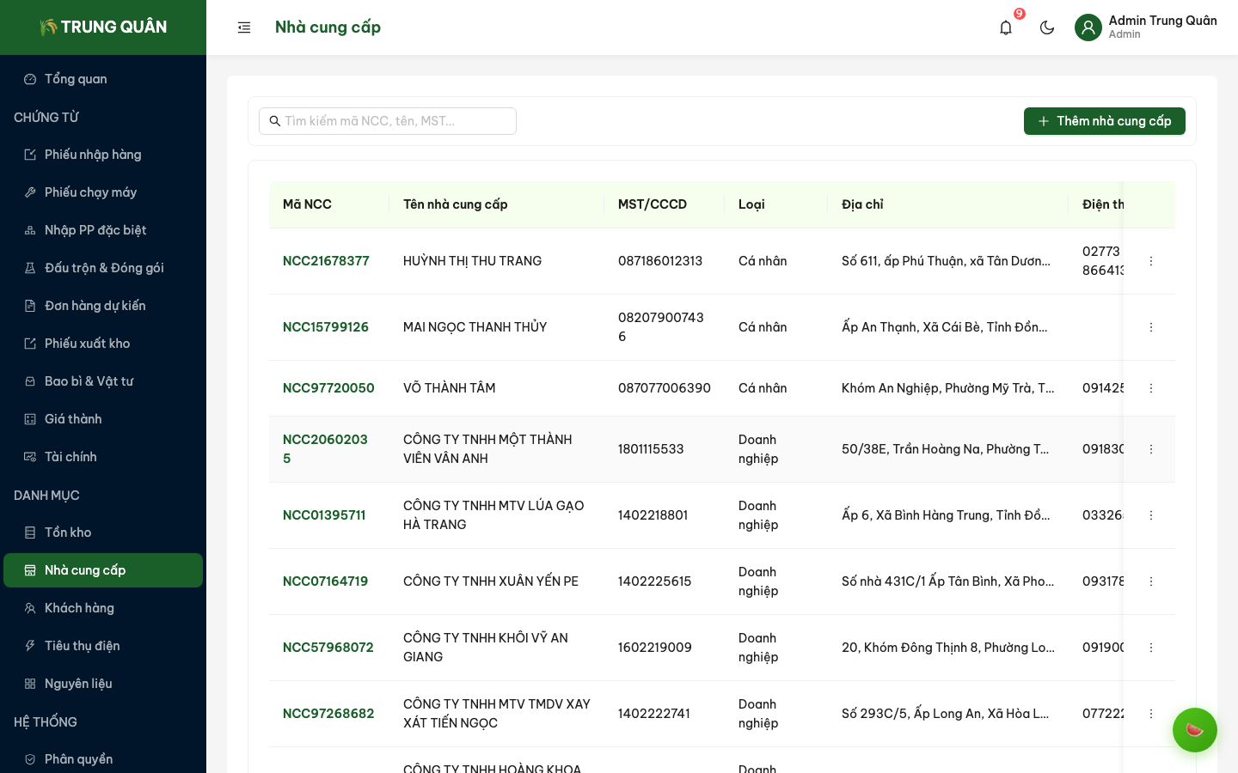
Task: Open the notifications bell
Action: click(x=1006, y=27)
